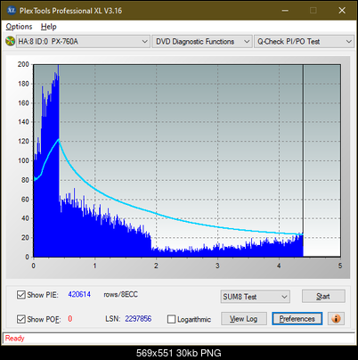The image size is (358, 360).
Task: Click the disc drive icon beside HA:8 ID:0
Action: (x=10, y=41)
